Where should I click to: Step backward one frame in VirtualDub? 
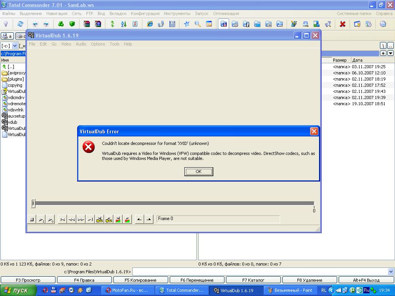click(72, 219)
